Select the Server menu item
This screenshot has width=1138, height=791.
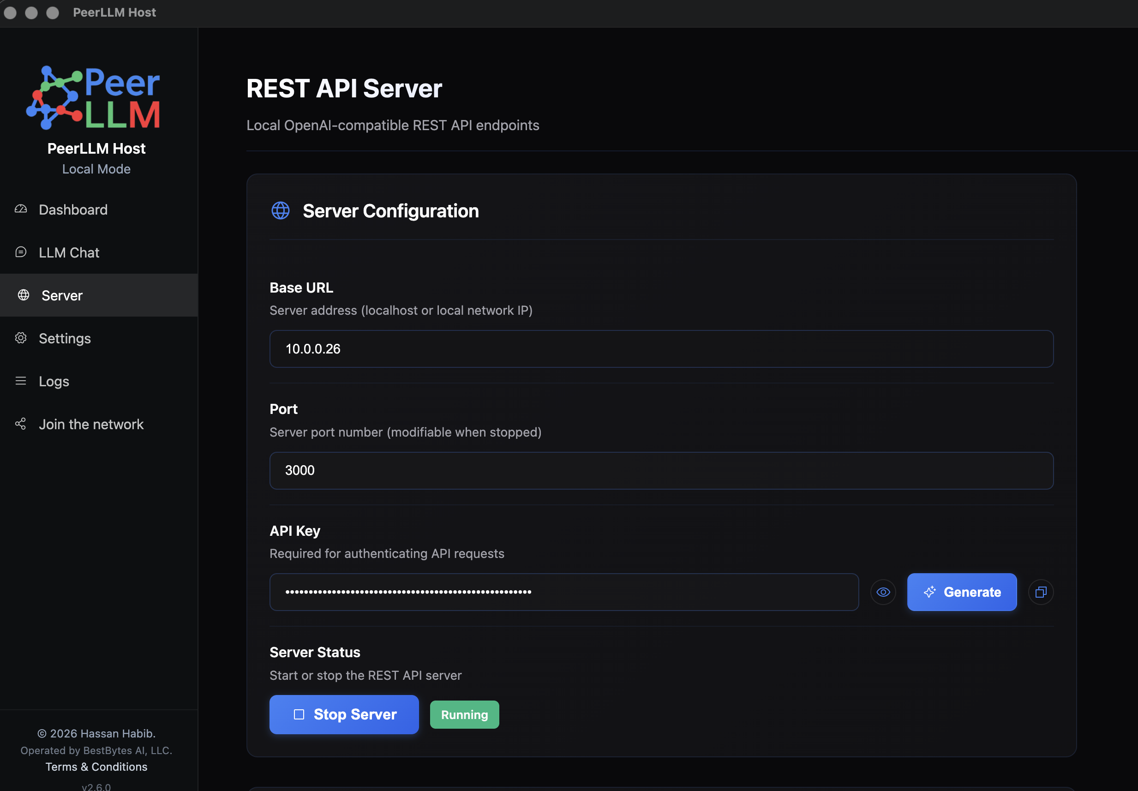[99, 295]
